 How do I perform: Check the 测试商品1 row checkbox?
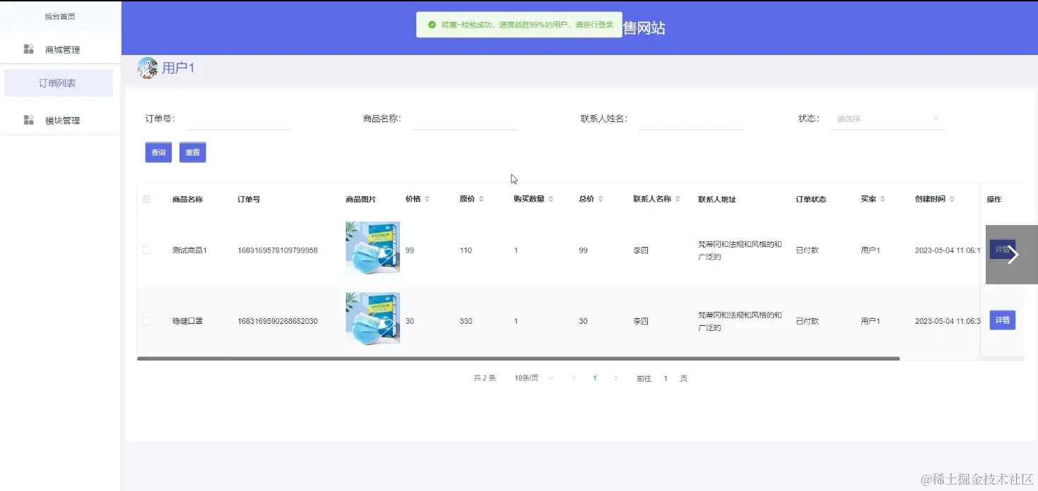pyautogui.click(x=146, y=250)
